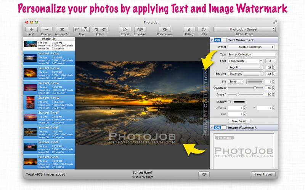This screenshot has width=305, height=190.
Task: Click the Text input 'Sunset Collection'
Action: tap(251, 54)
